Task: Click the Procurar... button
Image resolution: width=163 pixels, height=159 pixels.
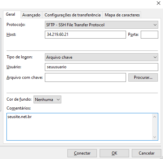Action: click(143, 77)
